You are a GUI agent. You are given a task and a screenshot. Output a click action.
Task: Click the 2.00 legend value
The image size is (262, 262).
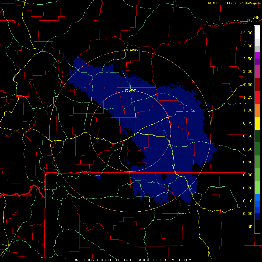pyautogui.click(x=248, y=72)
